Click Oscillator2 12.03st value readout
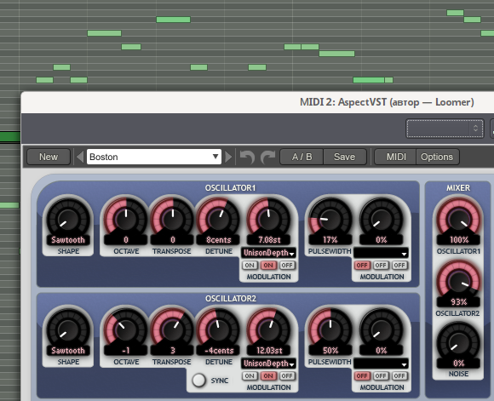Image resolution: width=494 pixels, height=401 pixels. (x=269, y=351)
